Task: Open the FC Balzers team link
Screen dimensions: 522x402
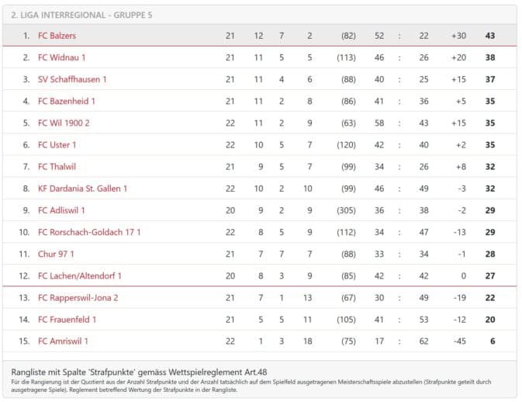Action: pos(57,36)
